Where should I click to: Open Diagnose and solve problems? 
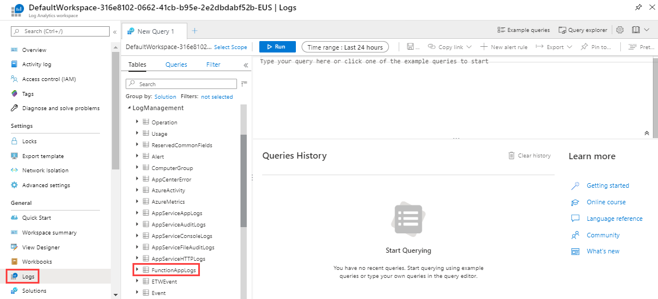[61, 108]
